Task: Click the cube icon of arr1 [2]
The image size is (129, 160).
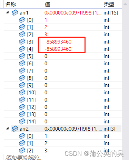Action: (x=22, y=34)
